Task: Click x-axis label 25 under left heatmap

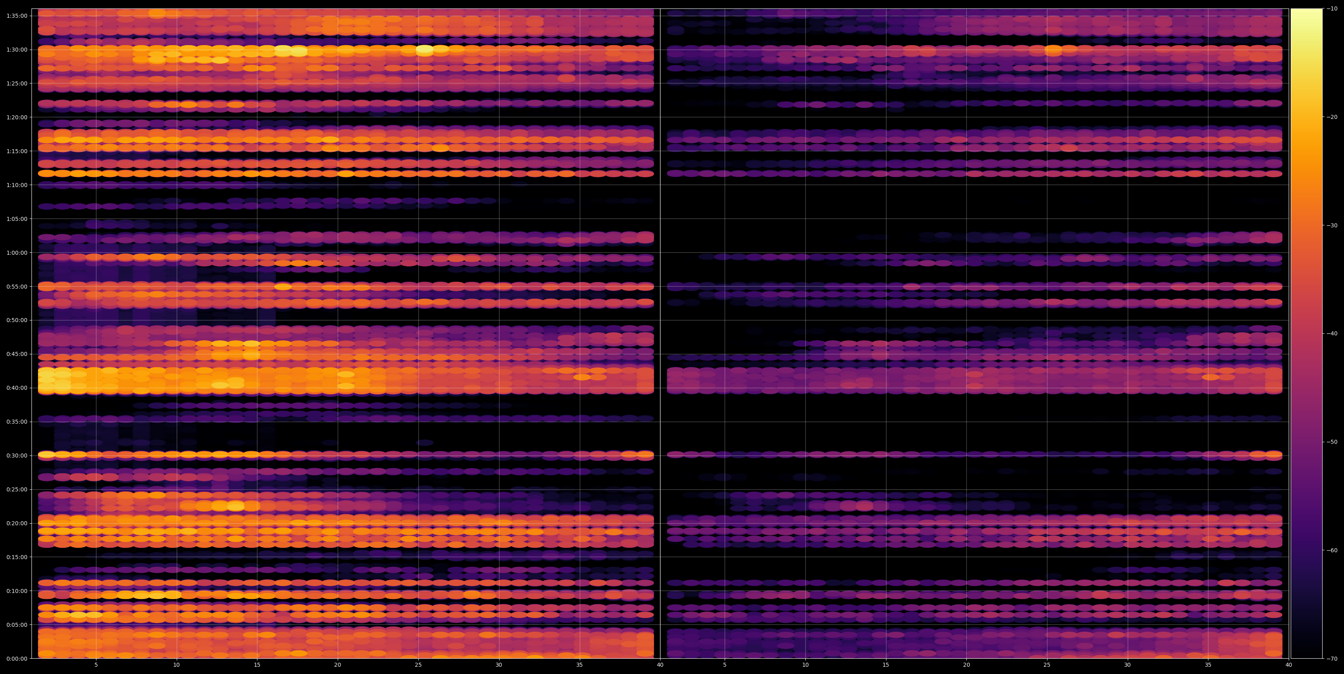Action: click(418, 665)
